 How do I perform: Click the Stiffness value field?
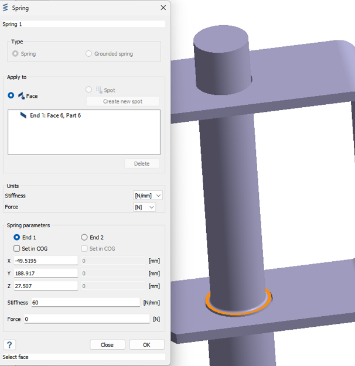[85, 303]
